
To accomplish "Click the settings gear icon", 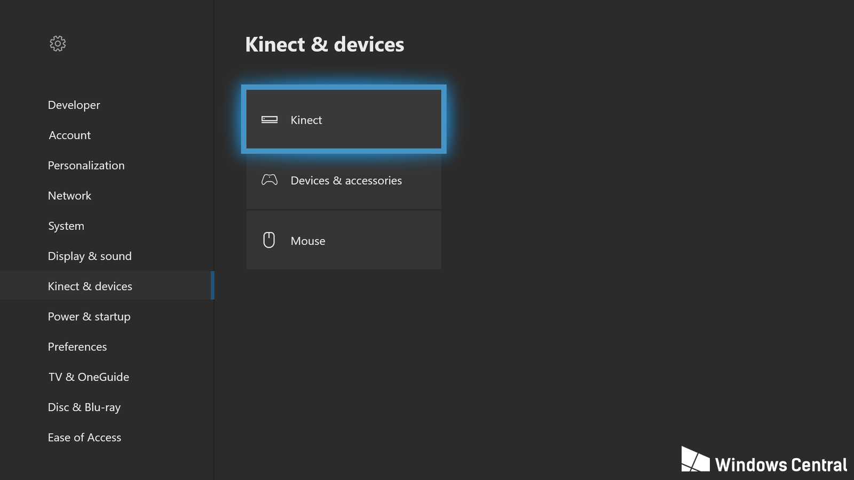I will 58,44.
